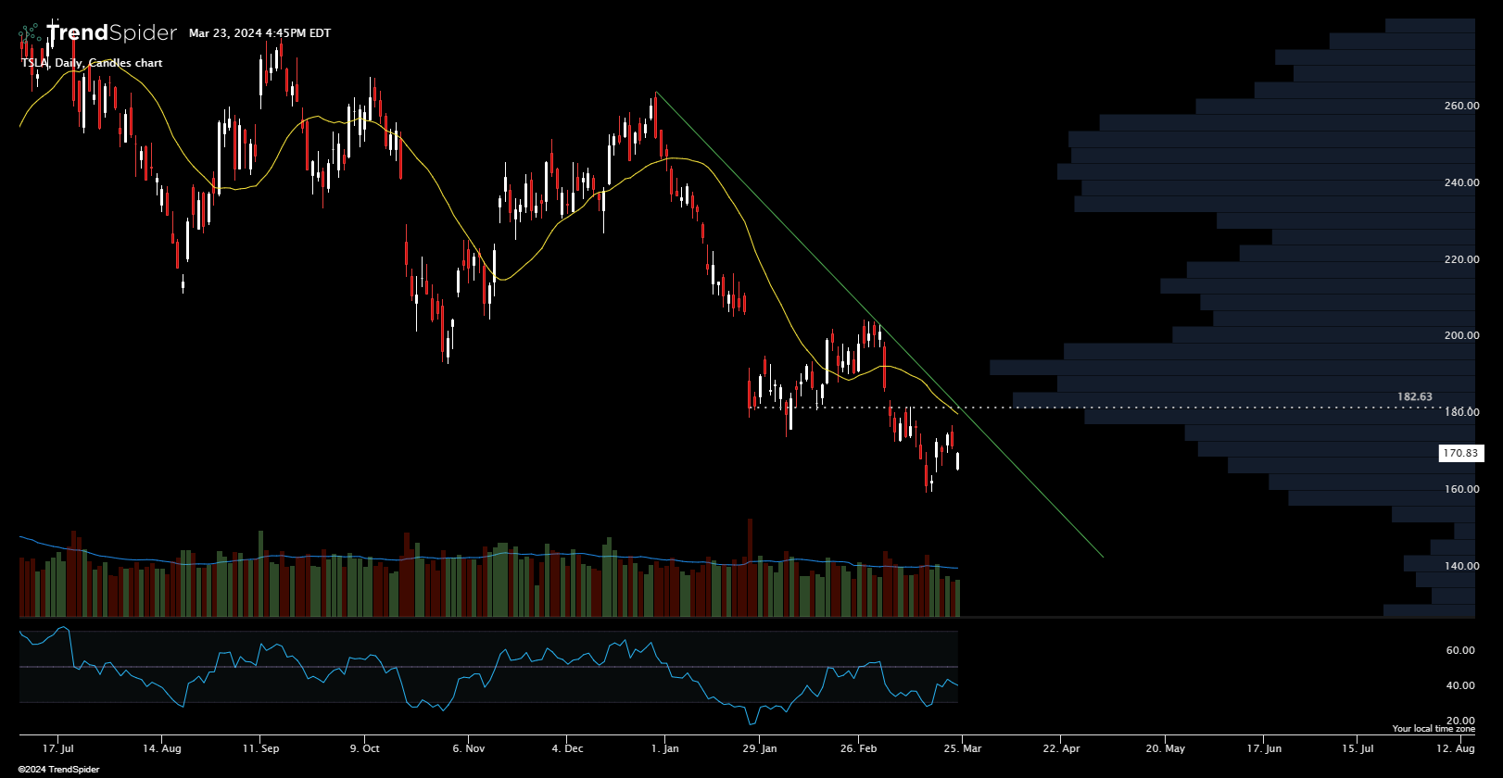Click the 40.00 RSI axis label
This screenshot has height=778, width=1503.
[x=1460, y=685]
